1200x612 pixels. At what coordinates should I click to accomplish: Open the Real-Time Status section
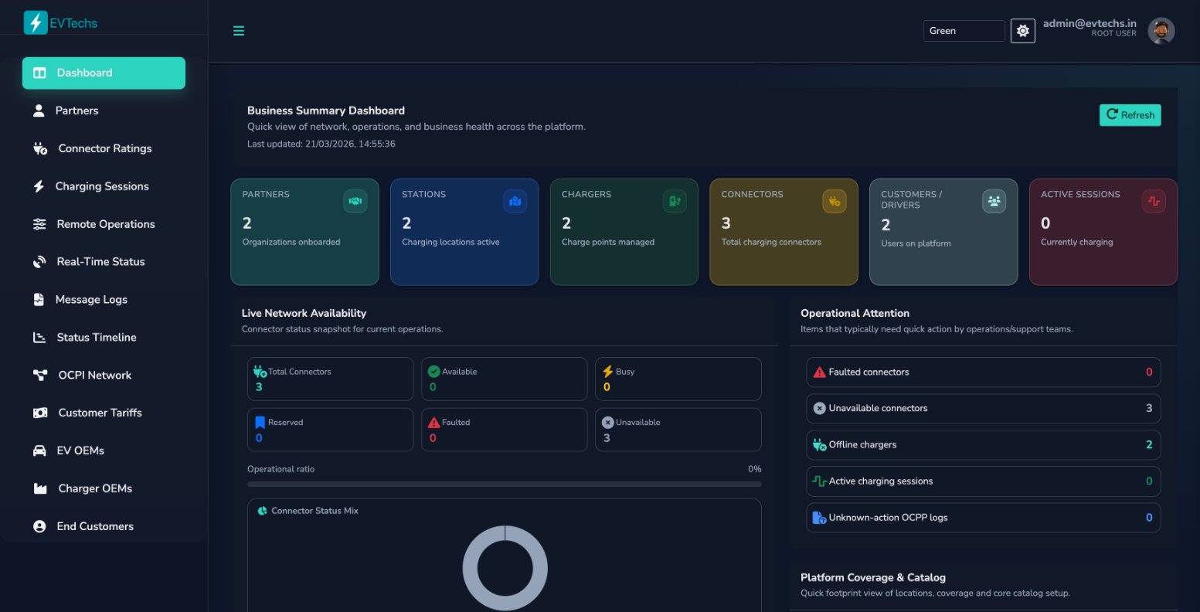pyautogui.click(x=40, y=261)
